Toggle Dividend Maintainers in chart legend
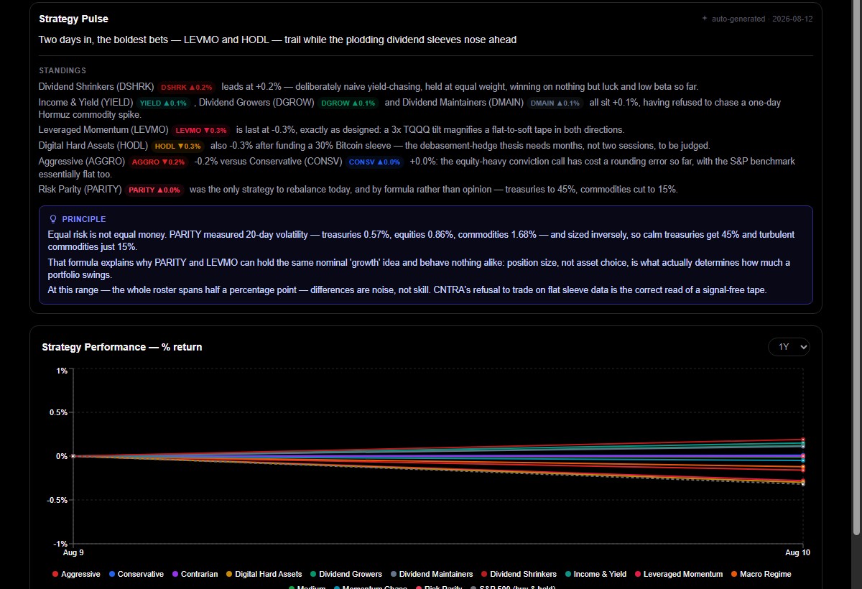Image resolution: width=862 pixels, height=589 pixels. [432, 574]
